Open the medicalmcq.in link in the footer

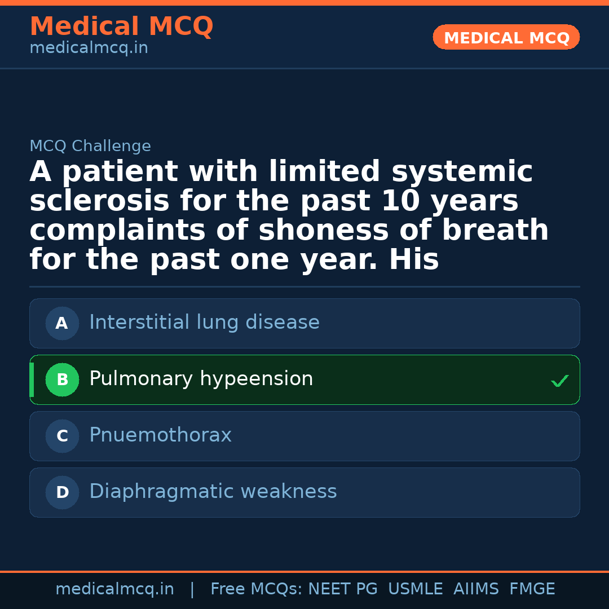tap(114, 589)
